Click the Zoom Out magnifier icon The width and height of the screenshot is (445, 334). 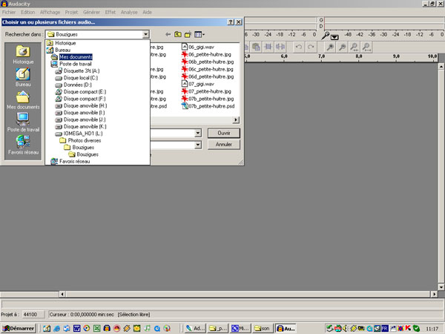click(342, 47)
